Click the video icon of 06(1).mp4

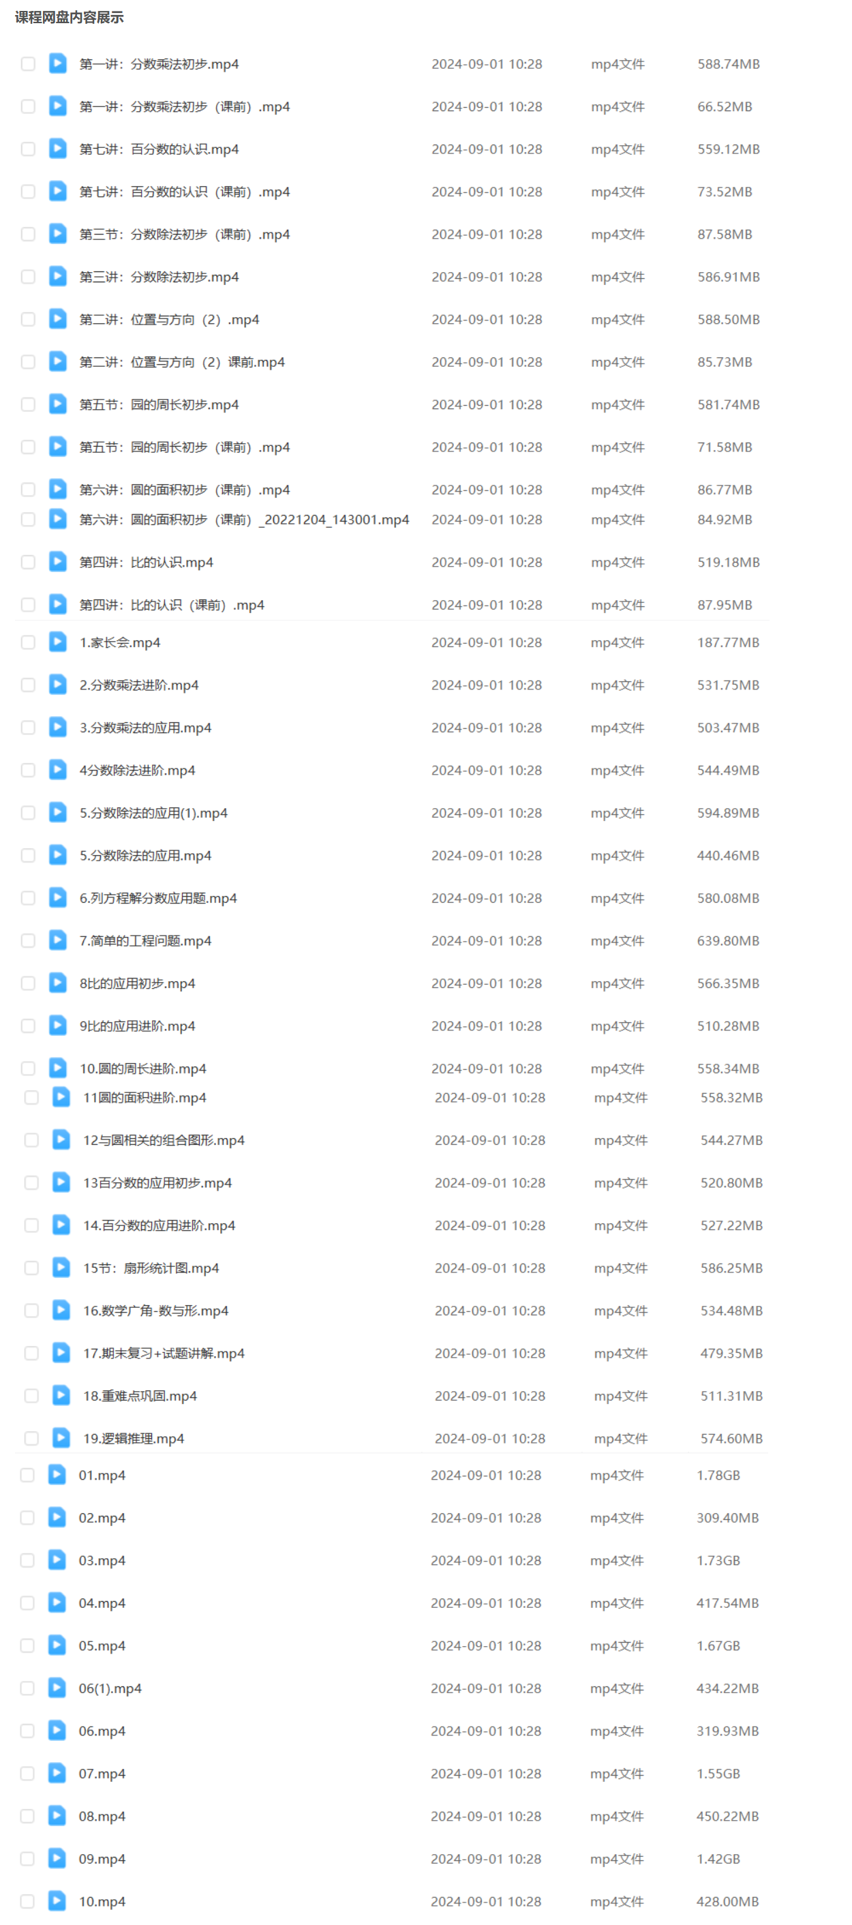[x=57, y=1688]
